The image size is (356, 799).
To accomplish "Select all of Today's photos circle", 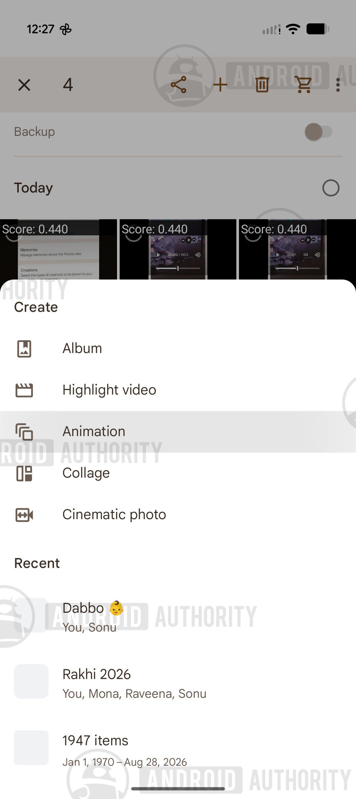I will tap(331, 188).
